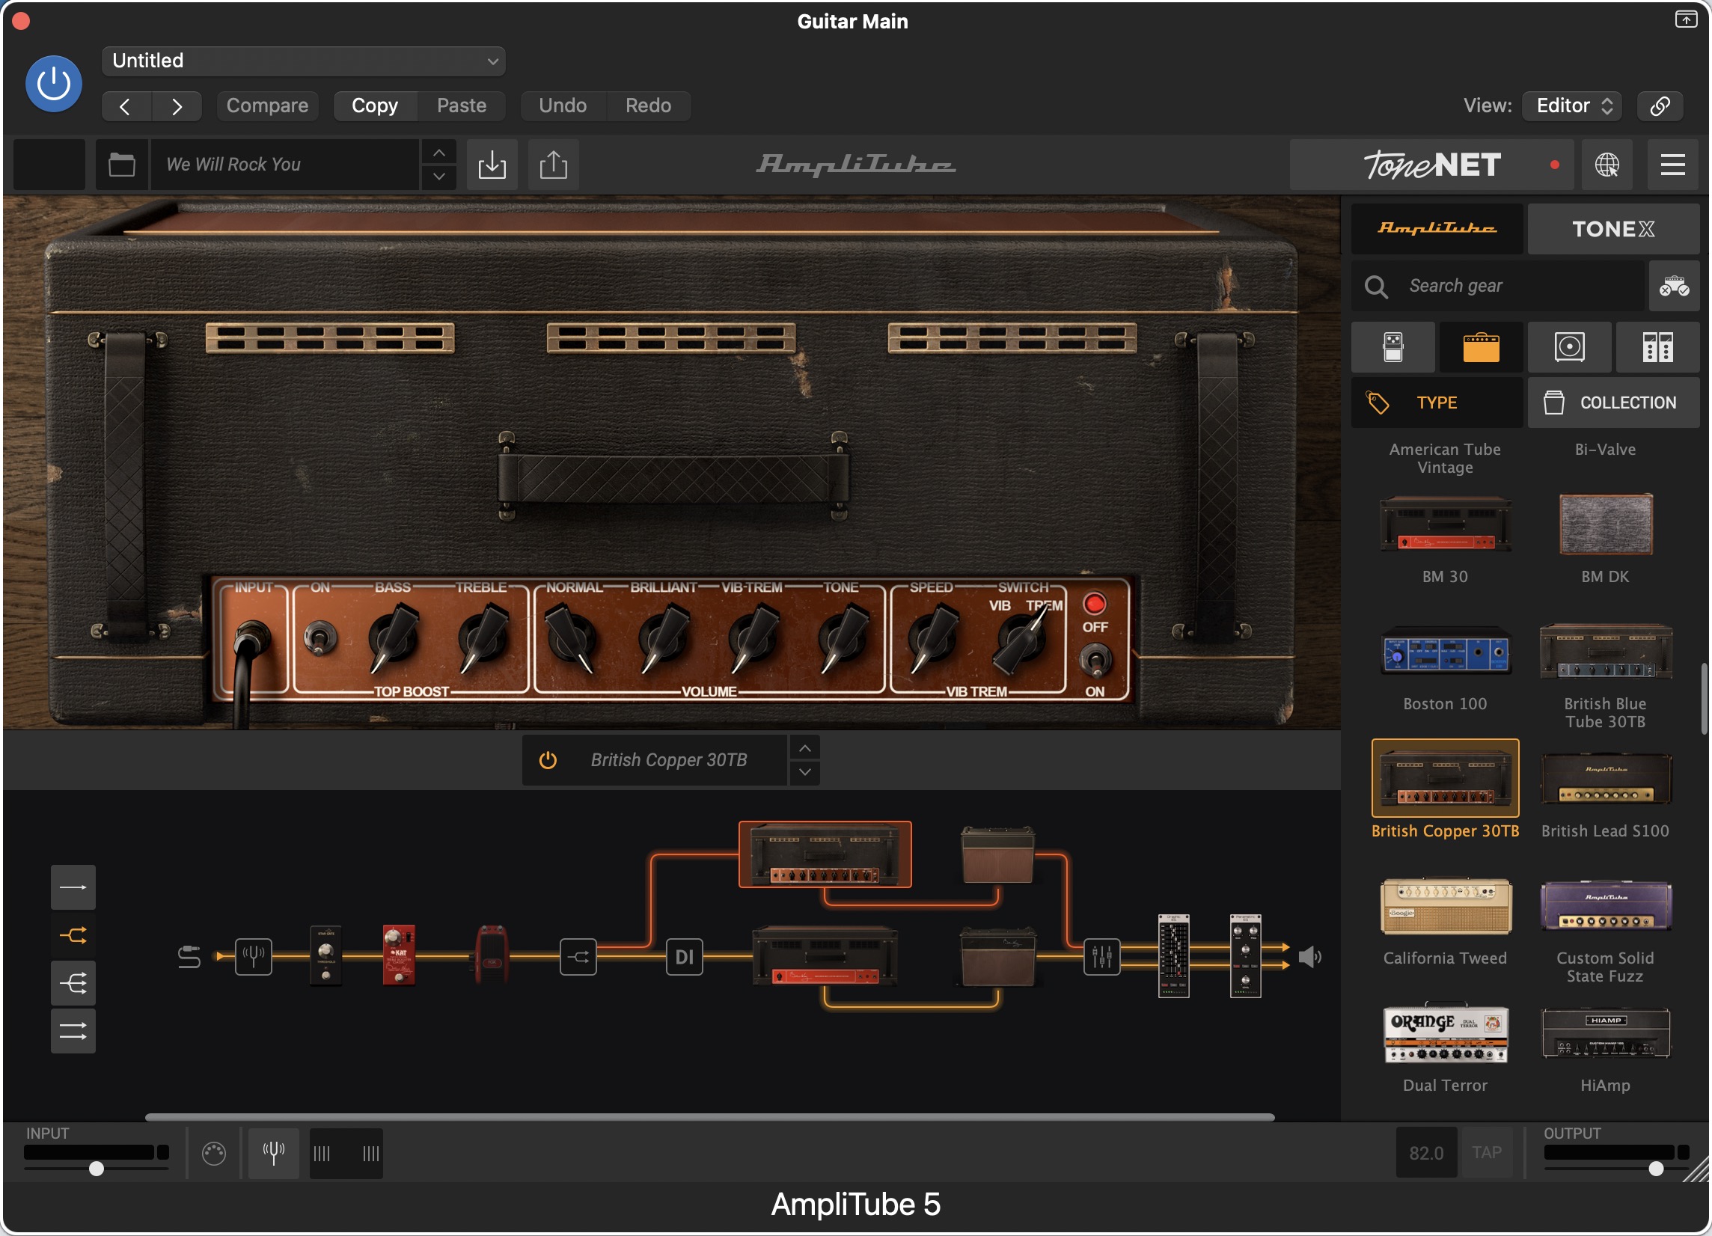Click the mixer block in signal chain
The width and height of the screenshot is (1712, 1236).
click(x=1101, y=957)
